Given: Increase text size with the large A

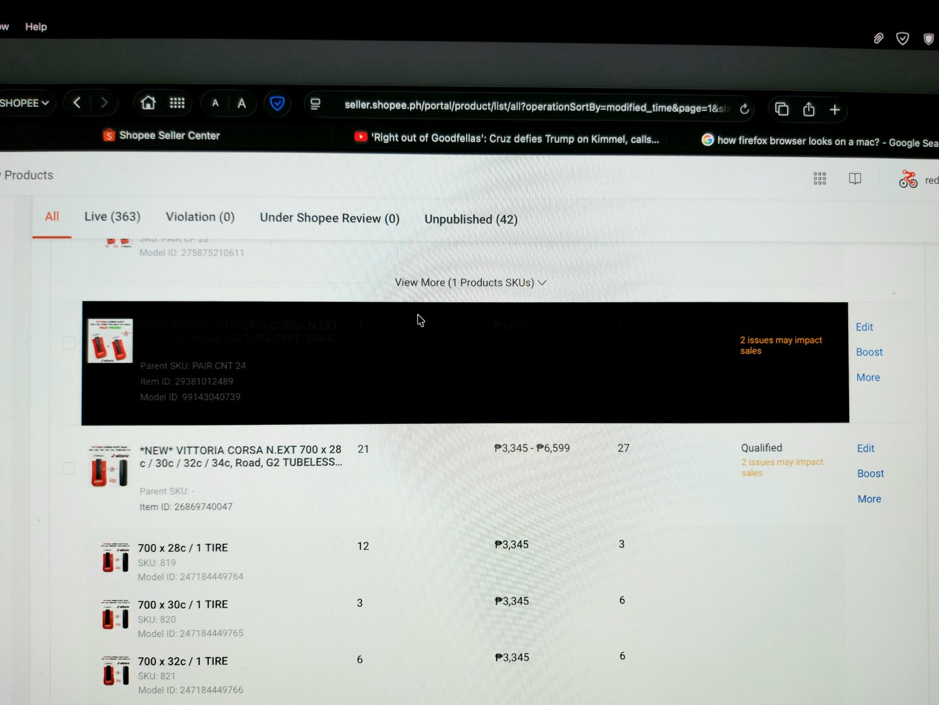Looking at the screenshot, I should pyautogui.click(x=242, y=104).
